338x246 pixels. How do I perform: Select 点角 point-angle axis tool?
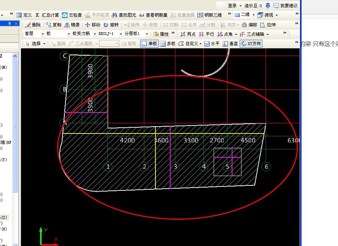pyautogui.click(x=225, y=34)
